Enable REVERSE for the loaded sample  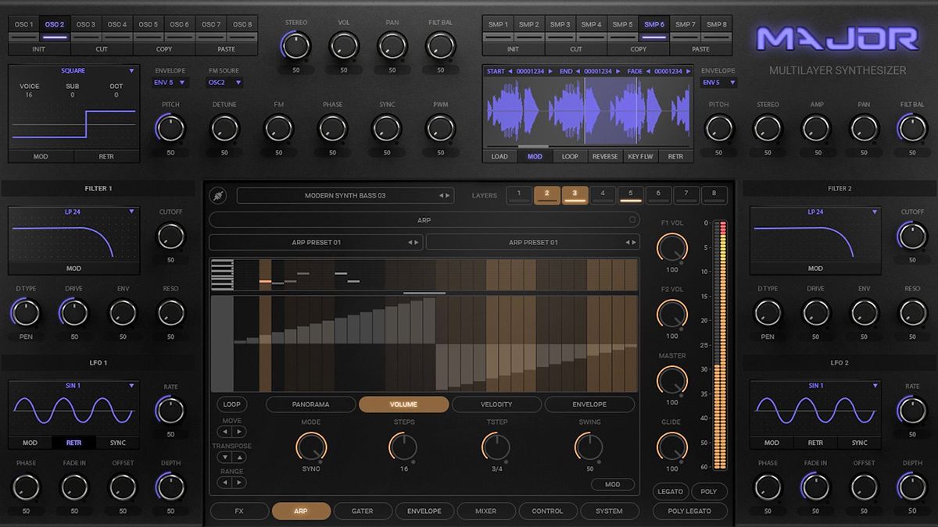coord(605,155)
